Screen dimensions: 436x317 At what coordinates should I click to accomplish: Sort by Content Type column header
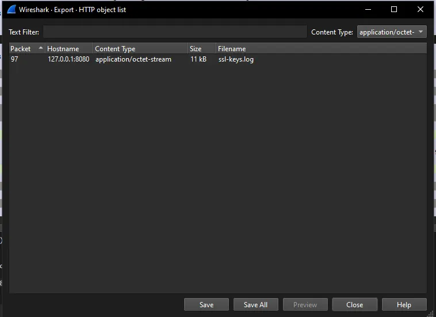pos(140,49)
